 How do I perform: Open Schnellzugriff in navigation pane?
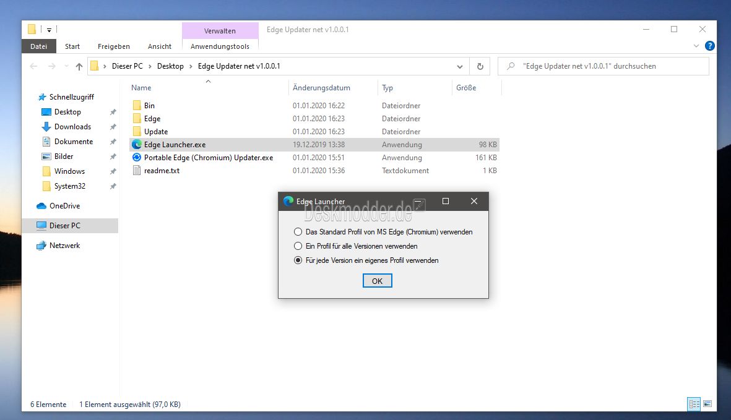[x=72, y=97]
